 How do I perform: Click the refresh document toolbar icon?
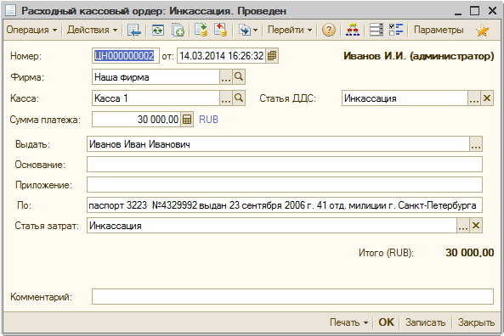tap(158, 31)
